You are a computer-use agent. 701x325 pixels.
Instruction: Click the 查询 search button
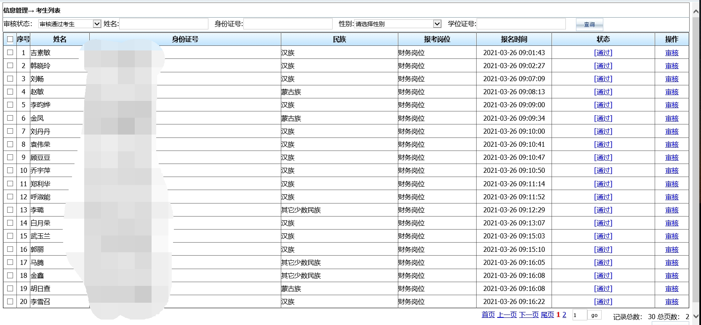[x=589, y=24]
